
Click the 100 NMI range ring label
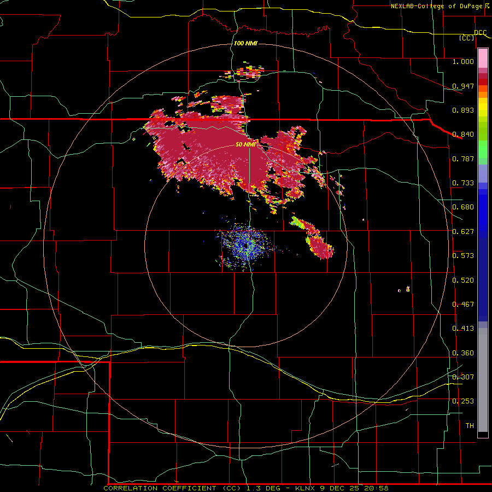[x=245, y=43]
